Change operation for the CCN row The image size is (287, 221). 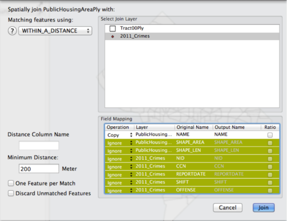(x=120, y=167)
